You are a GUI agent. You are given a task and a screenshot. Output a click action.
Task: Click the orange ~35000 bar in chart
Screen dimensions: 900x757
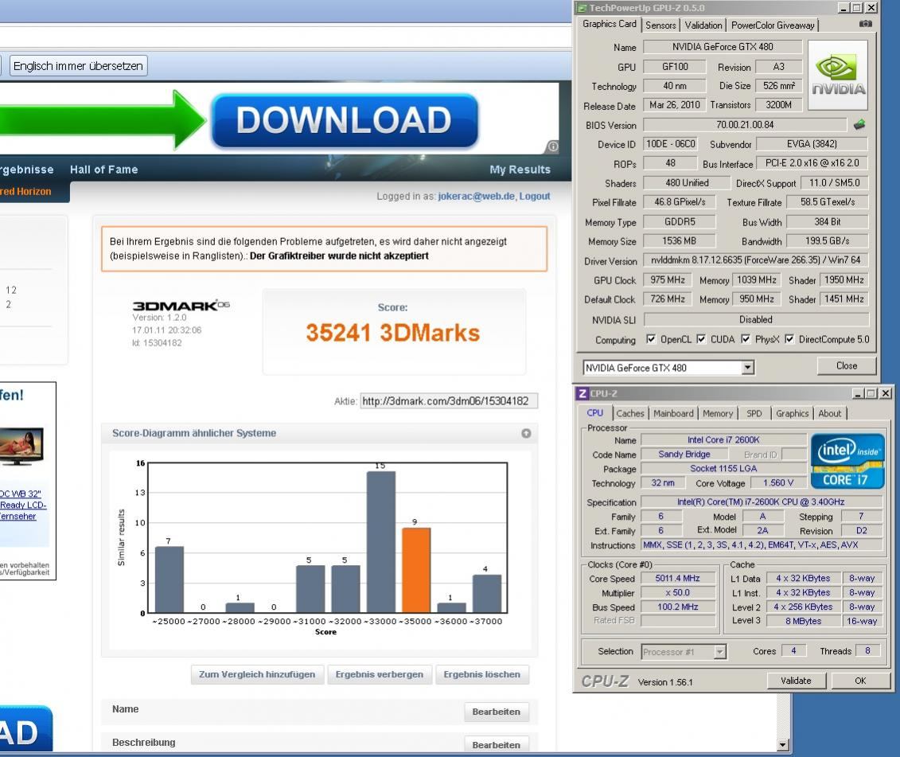point(416,570)
